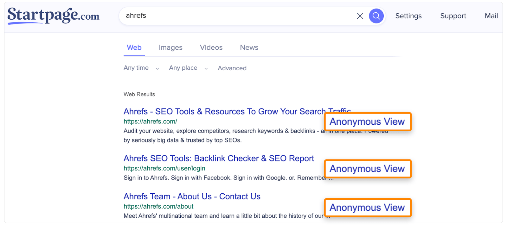Screen dimensions: 507x225
Task: Go to the Startpage.com logo home link
Action: coord(53,16)
